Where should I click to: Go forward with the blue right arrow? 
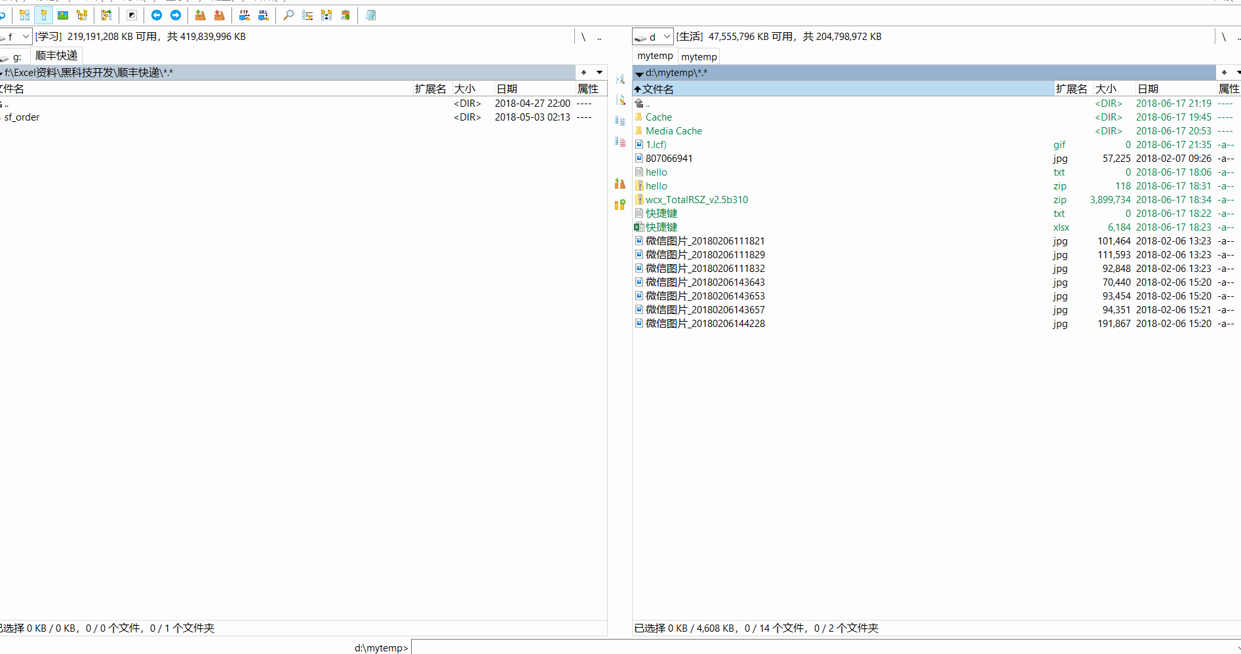click(176, 15)
